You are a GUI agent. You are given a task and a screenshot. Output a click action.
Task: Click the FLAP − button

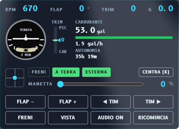click(x=25, y=102)
